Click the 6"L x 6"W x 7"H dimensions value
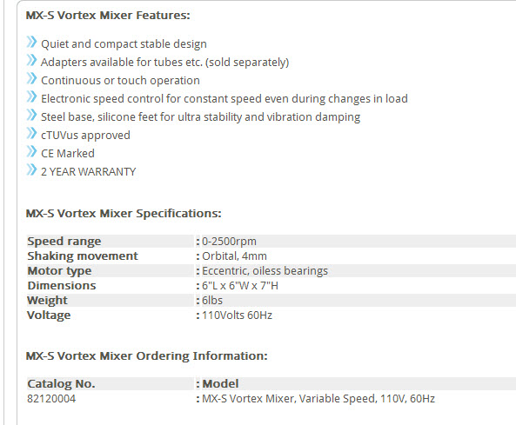This screenshot has height=425, width=516. [240, 286]
